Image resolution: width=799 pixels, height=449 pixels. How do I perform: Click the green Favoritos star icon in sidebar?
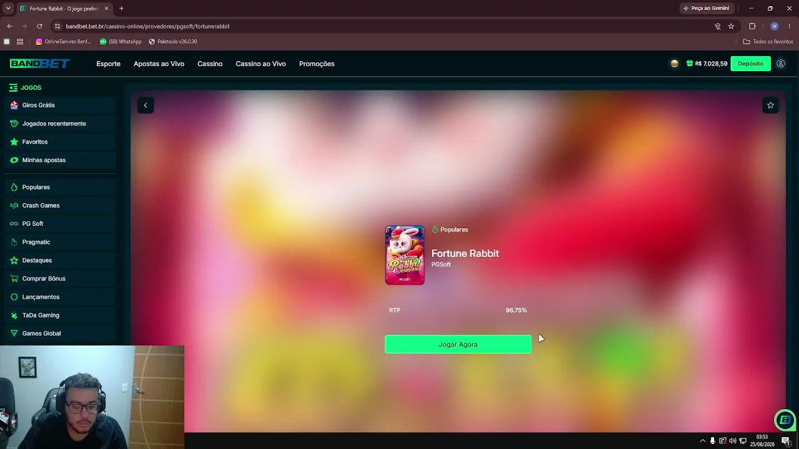(14, 142)
